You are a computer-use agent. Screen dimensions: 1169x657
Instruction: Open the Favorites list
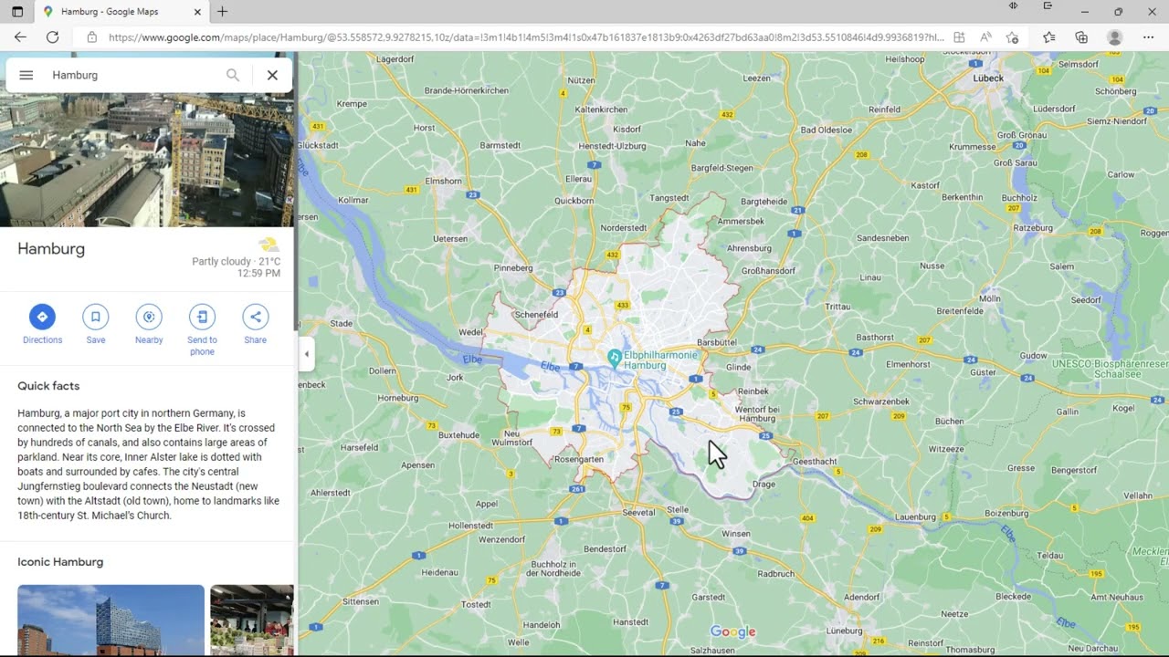point(1048,37)
